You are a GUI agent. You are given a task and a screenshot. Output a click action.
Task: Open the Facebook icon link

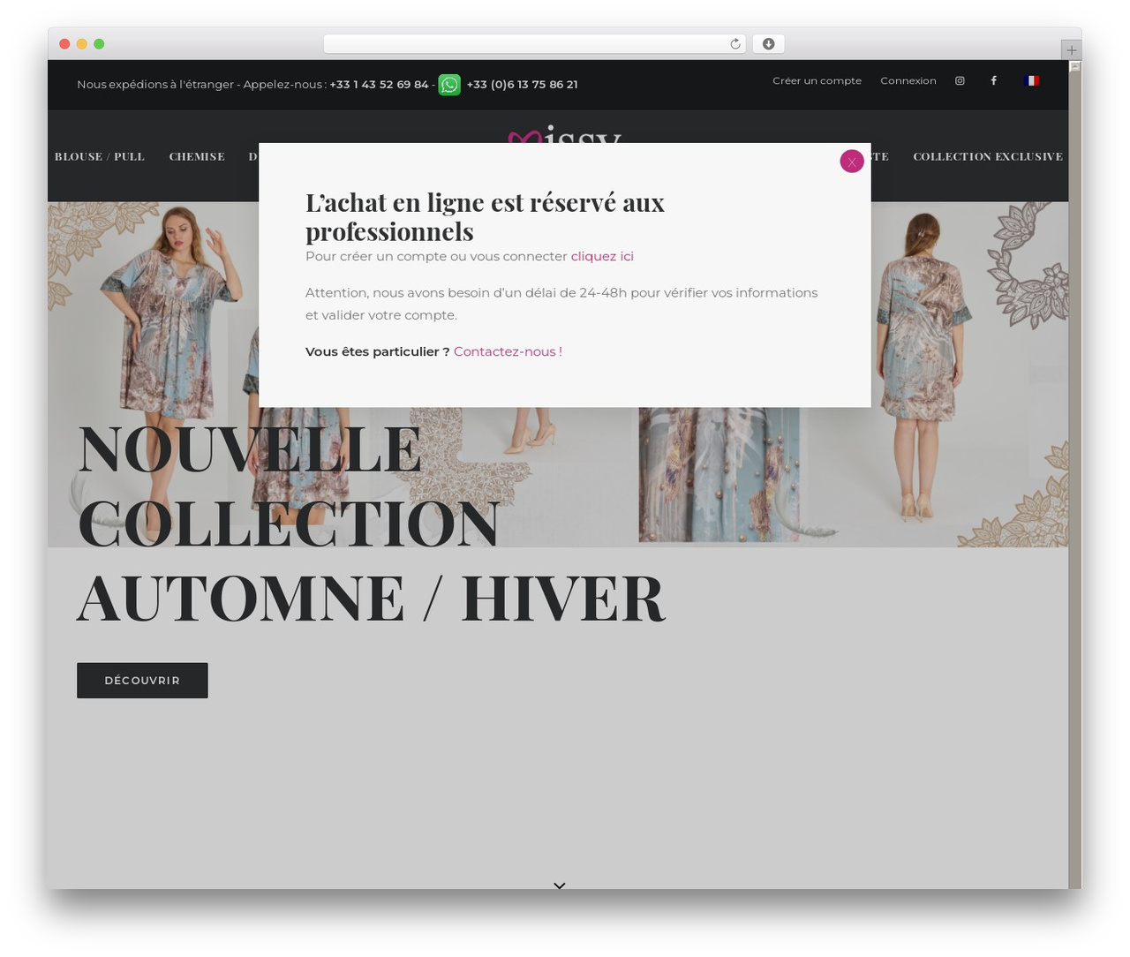coord(993,80)
